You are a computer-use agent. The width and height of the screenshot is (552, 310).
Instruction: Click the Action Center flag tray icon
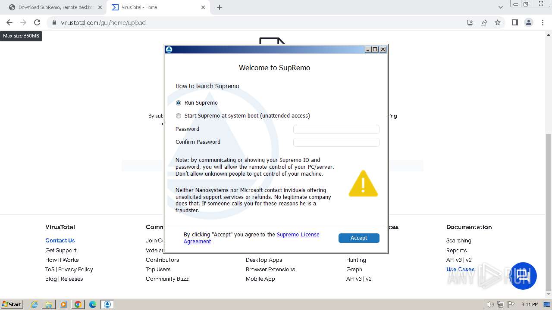[511, 304]
